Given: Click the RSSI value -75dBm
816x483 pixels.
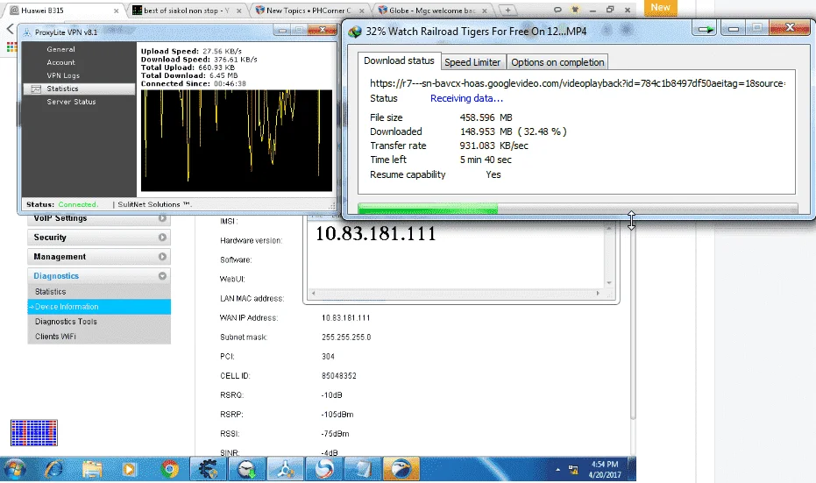Looking at the screenshot, I should tap(335, 434).
